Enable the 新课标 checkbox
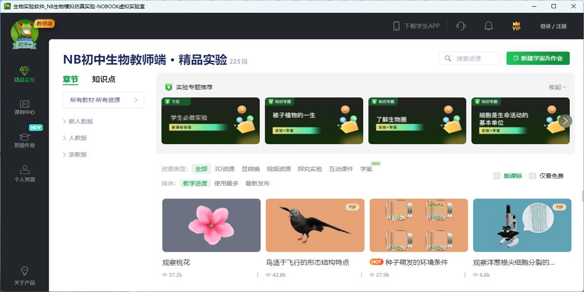 point(497,176)
